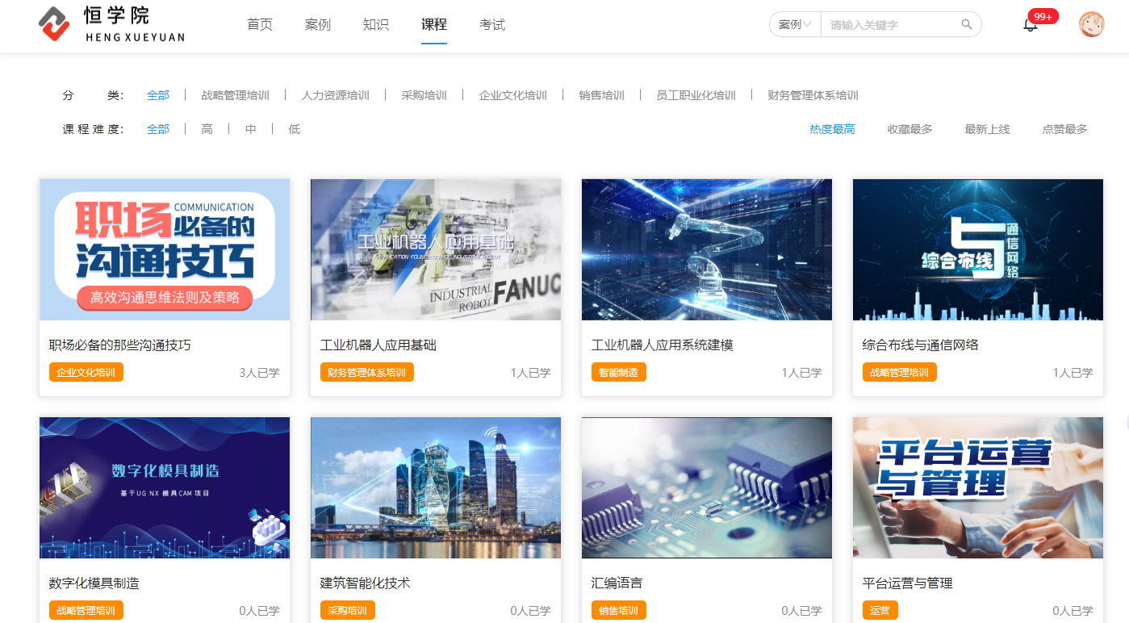Open 综合布线与通信网络 course thumbnail
Screen dimensions: 1129x623
pos(977,249)
